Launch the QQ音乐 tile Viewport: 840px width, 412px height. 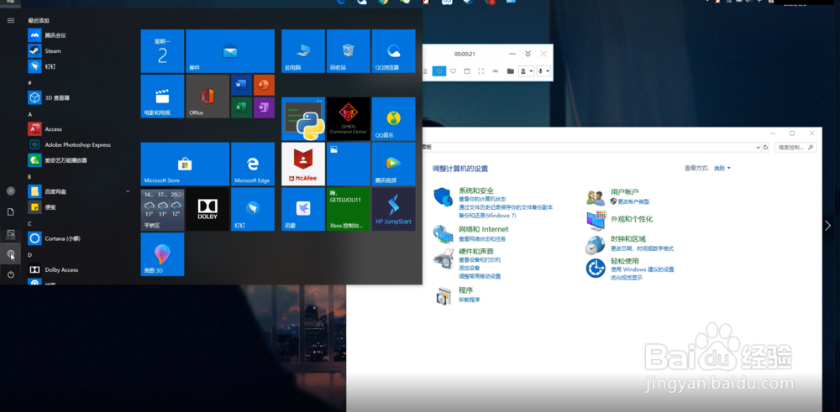coord(394,119)
